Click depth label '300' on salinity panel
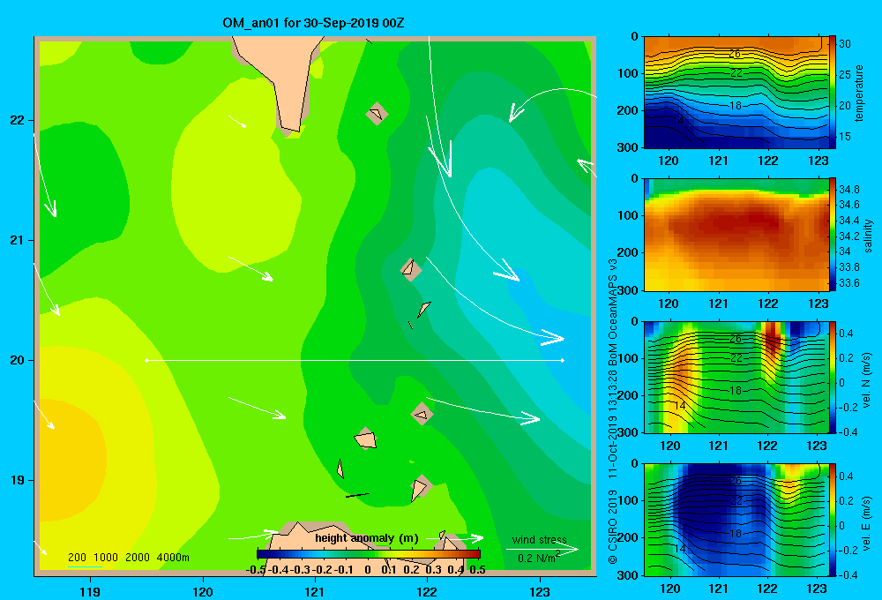This screenshot has height=600, width=882. click(x=627, y=290)
